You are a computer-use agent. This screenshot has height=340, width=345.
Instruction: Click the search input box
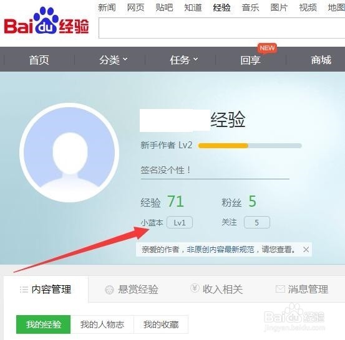coord(222,28)
